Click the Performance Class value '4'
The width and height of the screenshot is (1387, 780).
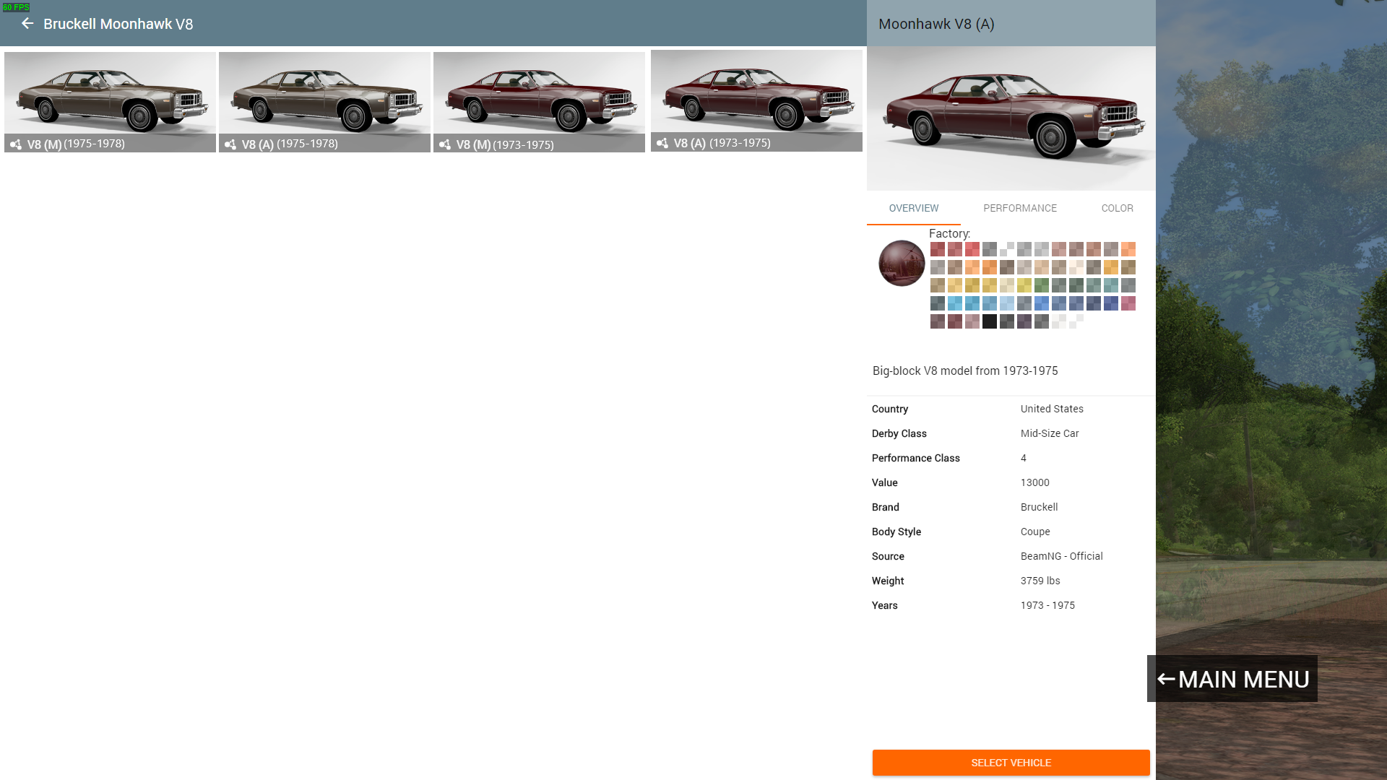point(1024,458)
